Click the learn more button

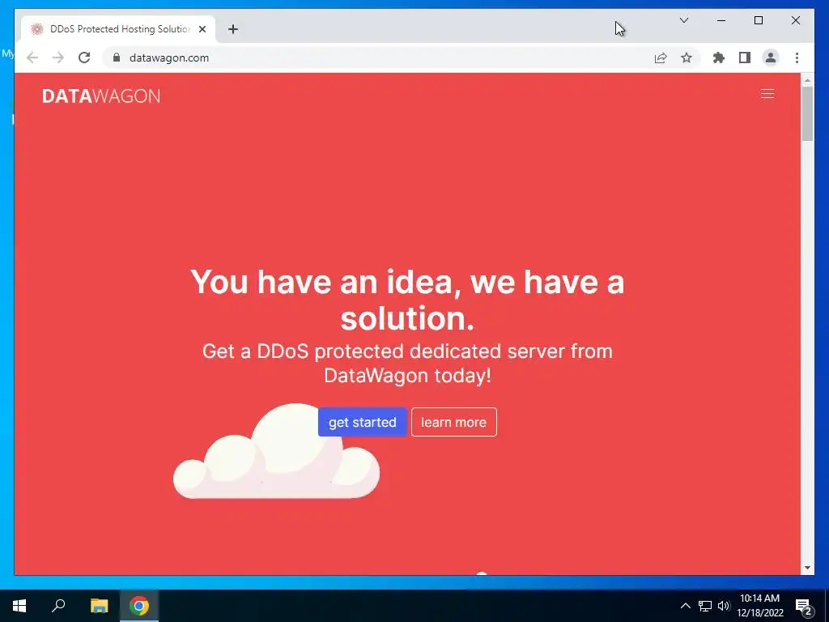tap(453, 422)
